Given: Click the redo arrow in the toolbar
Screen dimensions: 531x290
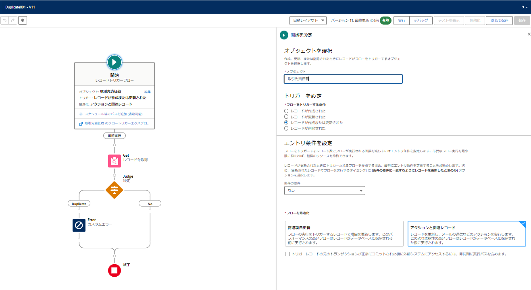Looking at the screenshot, I should [13, 21].
